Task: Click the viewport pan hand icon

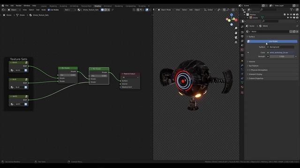Action: tap(236, 33)
